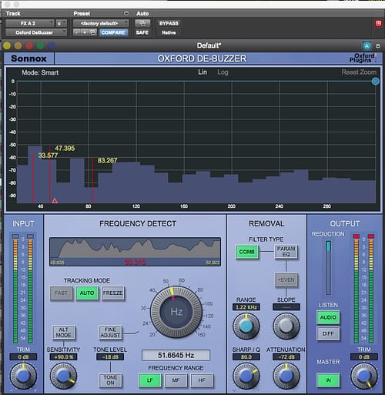The image size is (385, 395).
Task: Click the 80.0 sharp/Q value
Action: click(x=246, y=357)
